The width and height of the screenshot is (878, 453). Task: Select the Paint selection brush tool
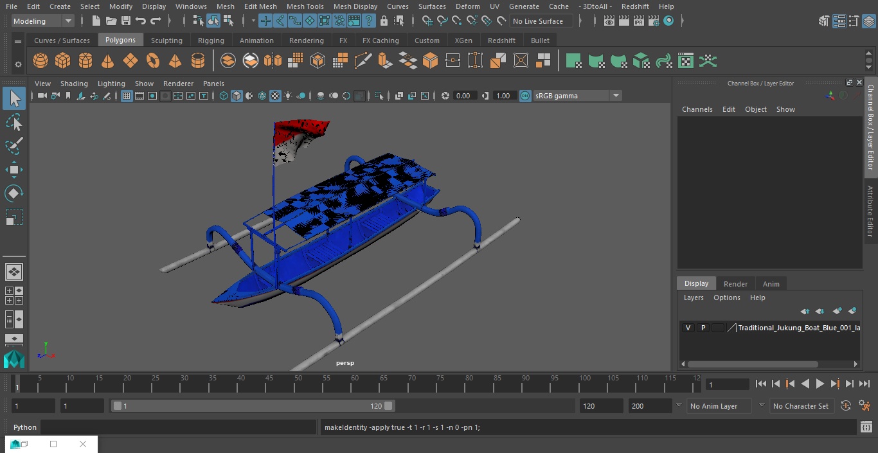point(14,146)
